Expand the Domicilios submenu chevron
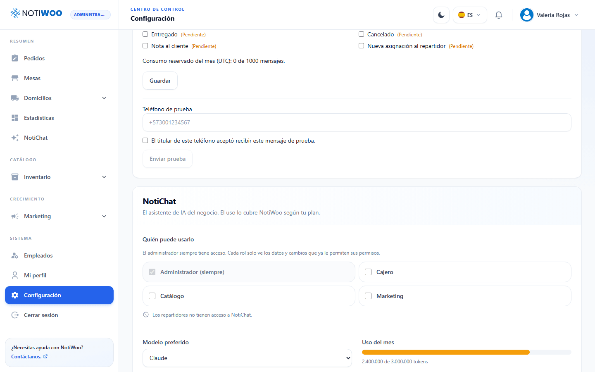 (x=104, y=98)
